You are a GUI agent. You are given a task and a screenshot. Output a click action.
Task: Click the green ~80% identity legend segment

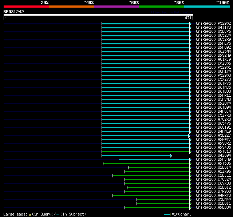[162, 7]
